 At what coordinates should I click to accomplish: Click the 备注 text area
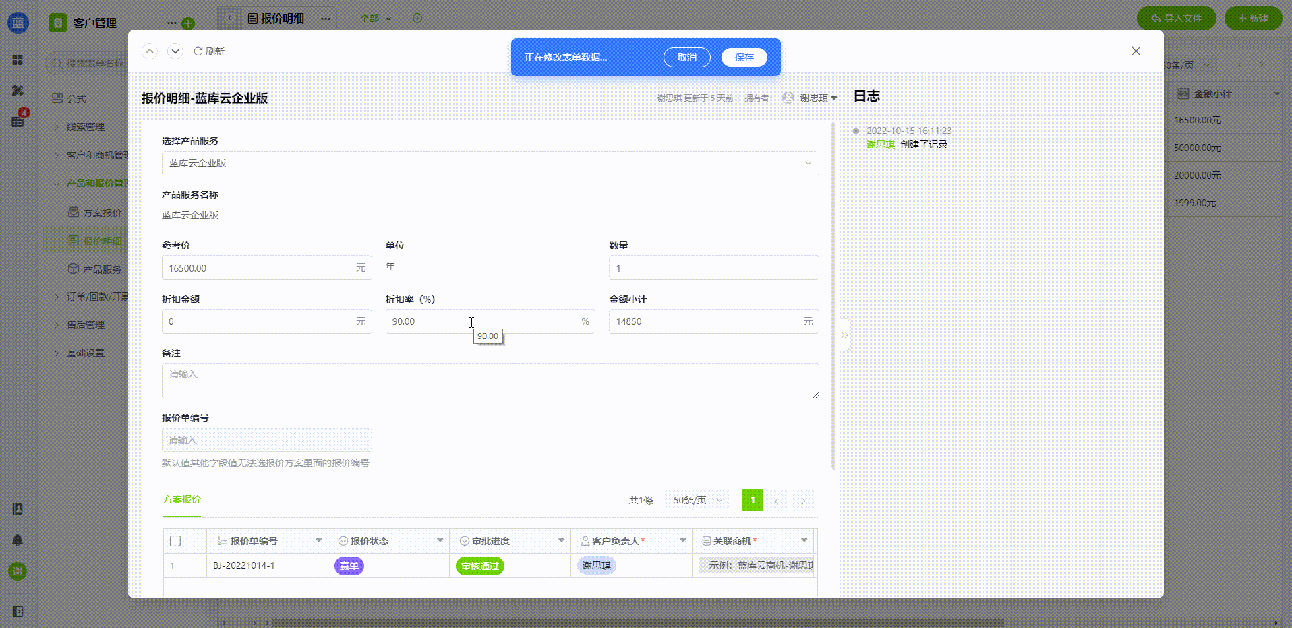tap(490, 381)
